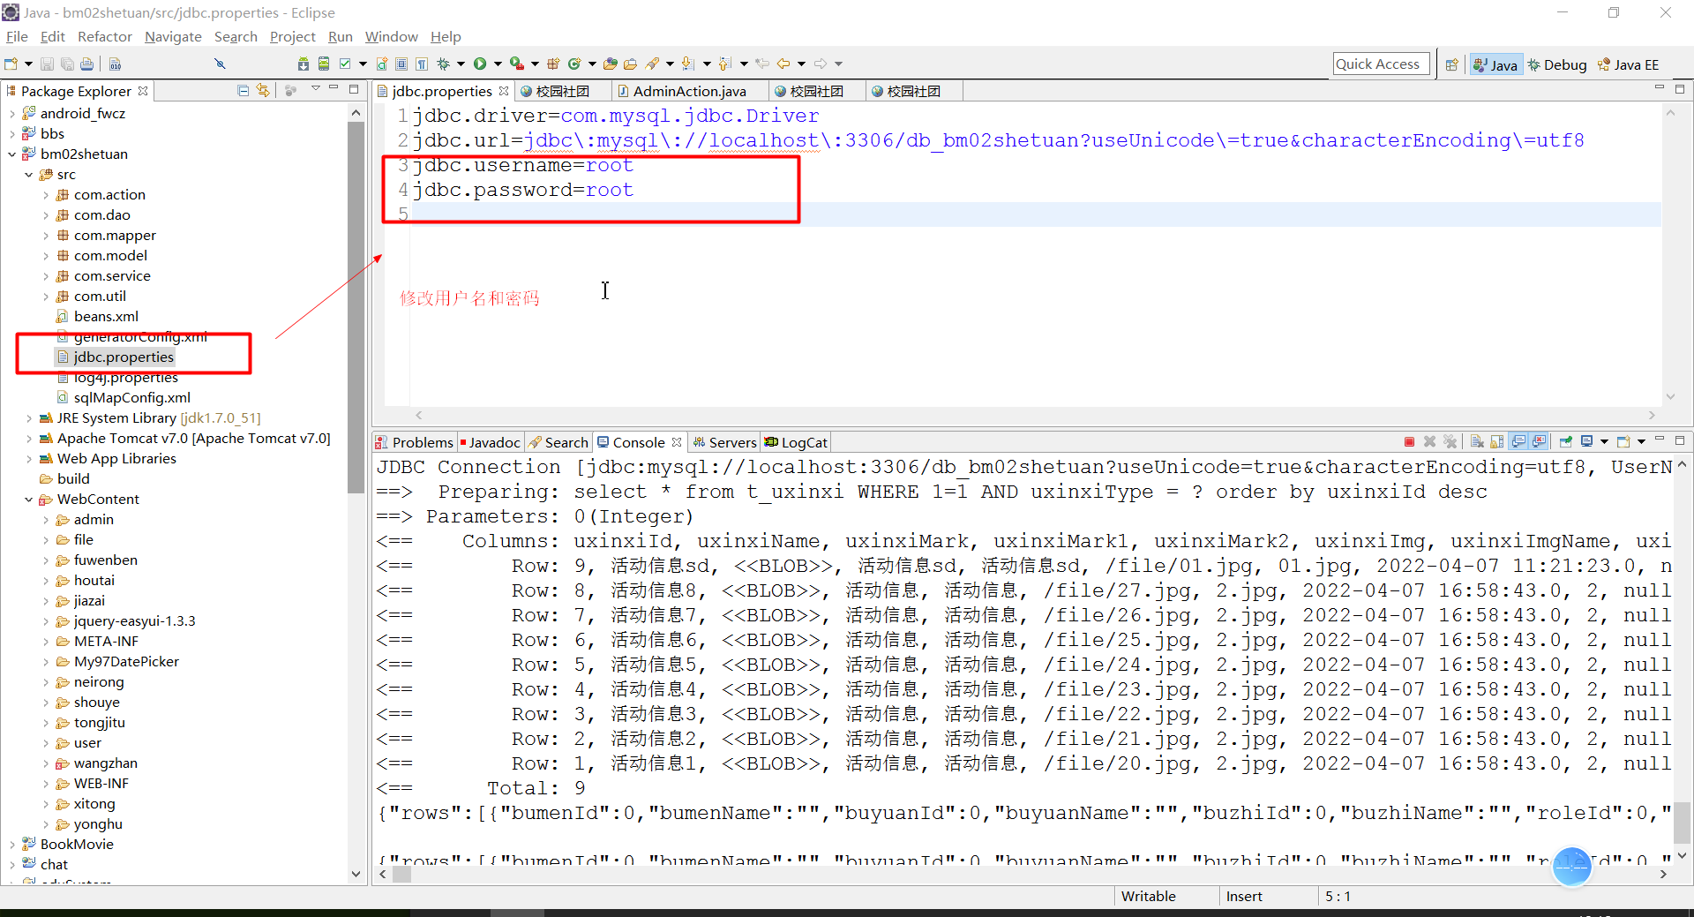Open the Debug button dropdown arrow
This screenshot has width=1694, height=917.
[x=461, y=64]
